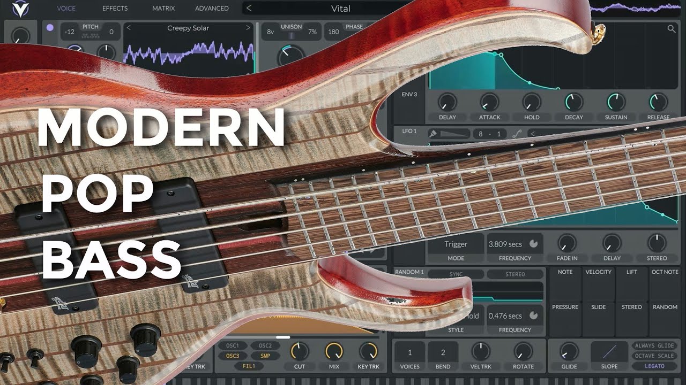This screenshot has width=686, height=385.
Task: Click Random 1 frequency sync pie icon beside 0.476 secs
Action: (533, 315)
